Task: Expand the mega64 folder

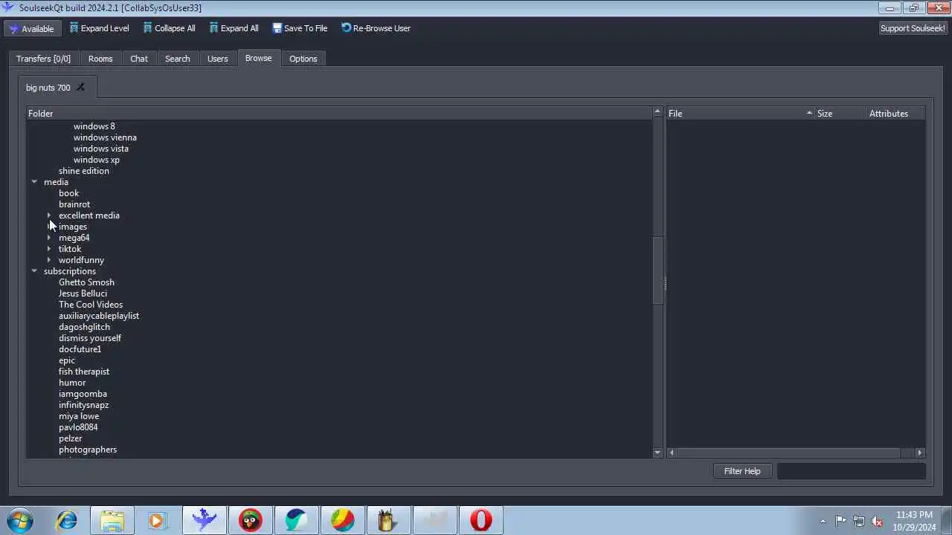Action: pyautogui.click(x=49, y=238)
